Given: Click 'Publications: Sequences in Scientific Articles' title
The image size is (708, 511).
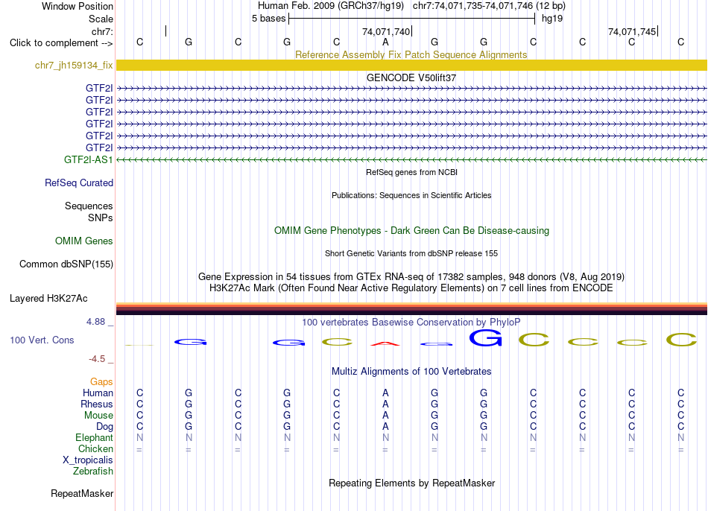Looking at the screenshot, I should [x=411, y=195].
